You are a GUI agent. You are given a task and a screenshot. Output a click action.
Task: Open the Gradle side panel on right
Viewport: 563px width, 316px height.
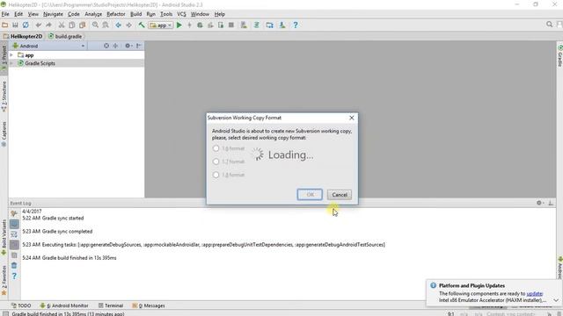tap(559, 55)
